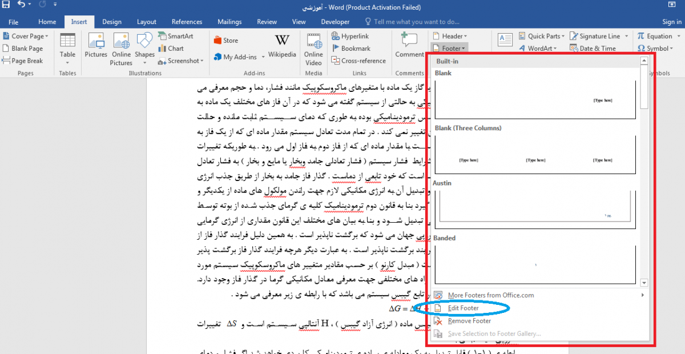Click the Comment icon
Viewport: 685px width, 354px height.
pos(409,46)
